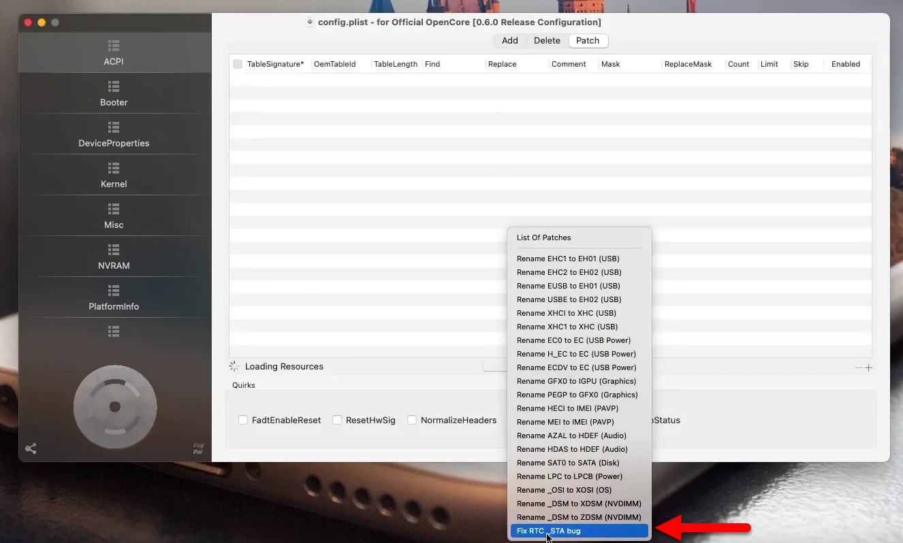Screen dimensions: 903x543
Task: Click the Enabled column header
Action: 846,64
